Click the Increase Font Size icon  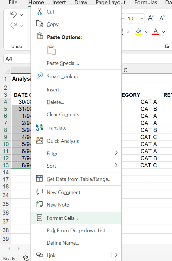[x=151, y=18]
